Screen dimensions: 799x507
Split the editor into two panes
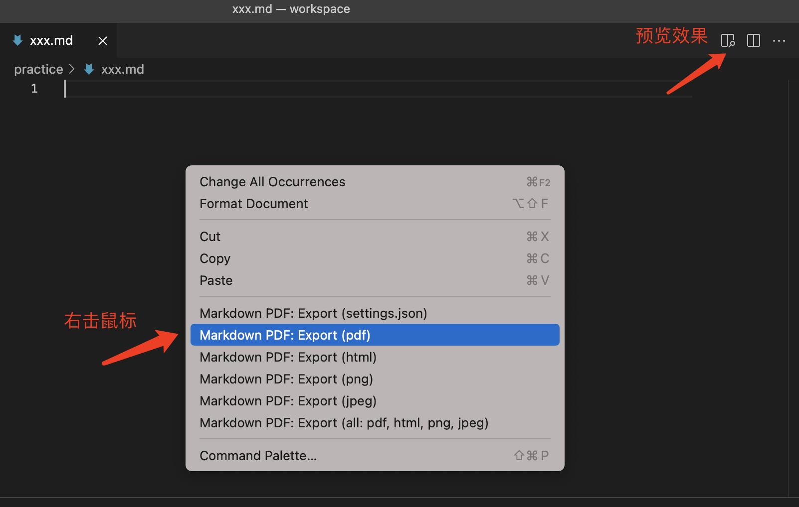click(x=753, y=40)
